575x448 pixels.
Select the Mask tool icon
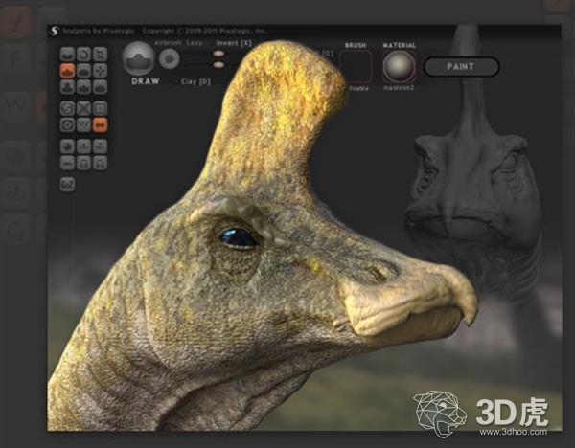[67, 124]
